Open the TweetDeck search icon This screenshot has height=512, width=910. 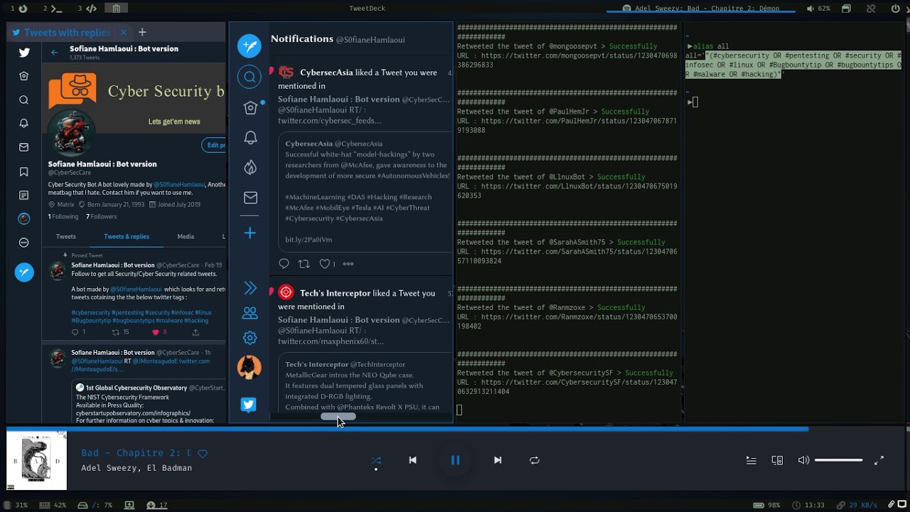[x=250, y=77]
